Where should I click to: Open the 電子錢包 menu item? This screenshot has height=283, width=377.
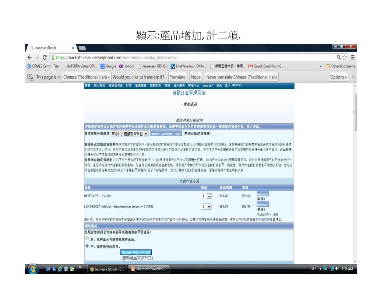coord(179,85)
